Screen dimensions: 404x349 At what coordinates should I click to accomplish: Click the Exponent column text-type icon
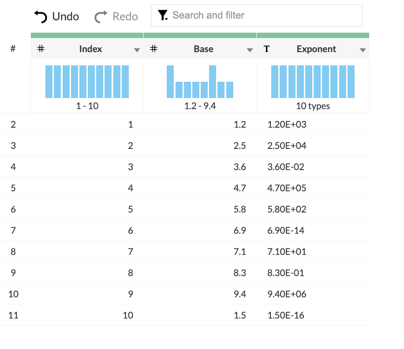coord(266,49)
